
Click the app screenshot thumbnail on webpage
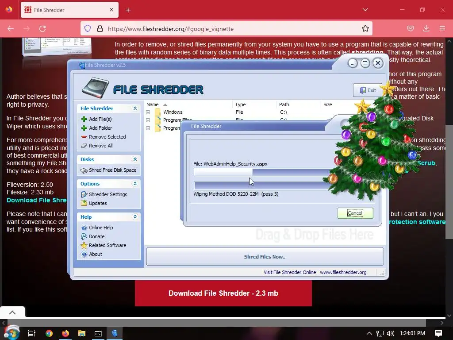(57, 47)
